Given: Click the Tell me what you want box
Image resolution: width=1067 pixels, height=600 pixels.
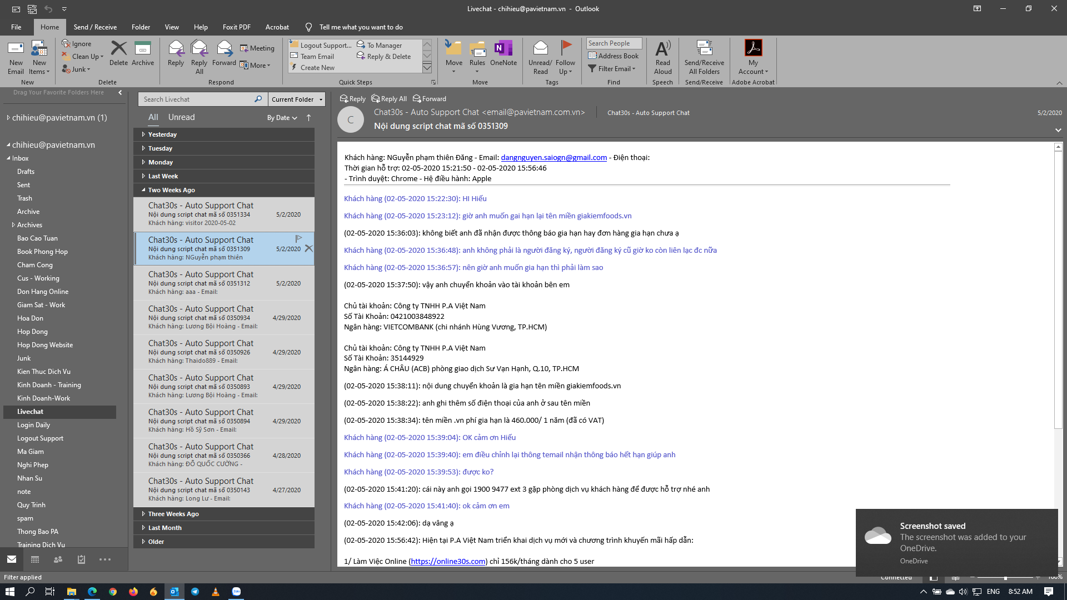Looking at the screenshot, I should [361, 27].
